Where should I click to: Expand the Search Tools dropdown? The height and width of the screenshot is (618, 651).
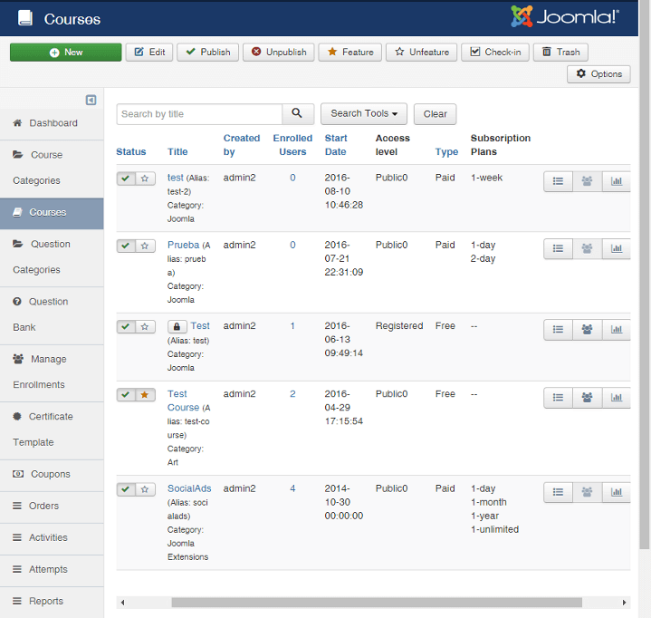(x=364, y=113)
